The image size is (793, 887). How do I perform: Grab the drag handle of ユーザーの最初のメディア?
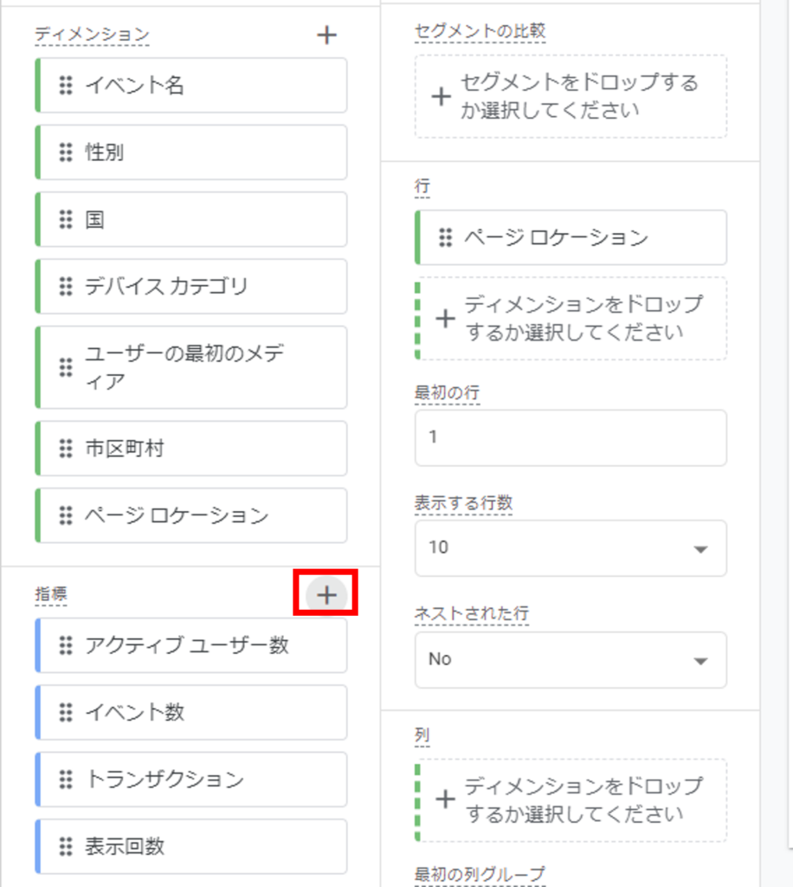(x=66, y=367)
